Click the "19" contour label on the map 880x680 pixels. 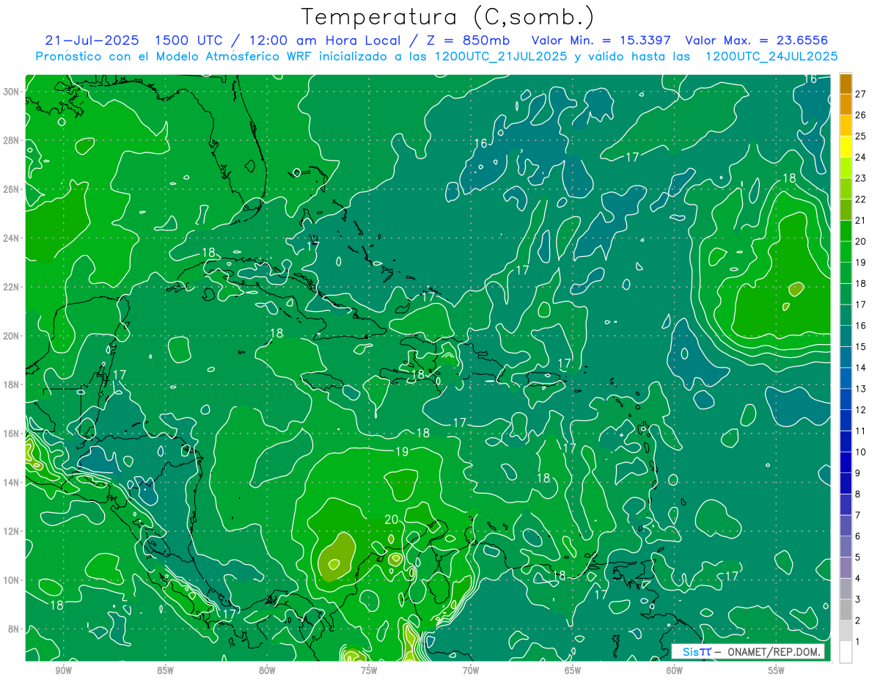pyautogui.click(x=402, y=451)
